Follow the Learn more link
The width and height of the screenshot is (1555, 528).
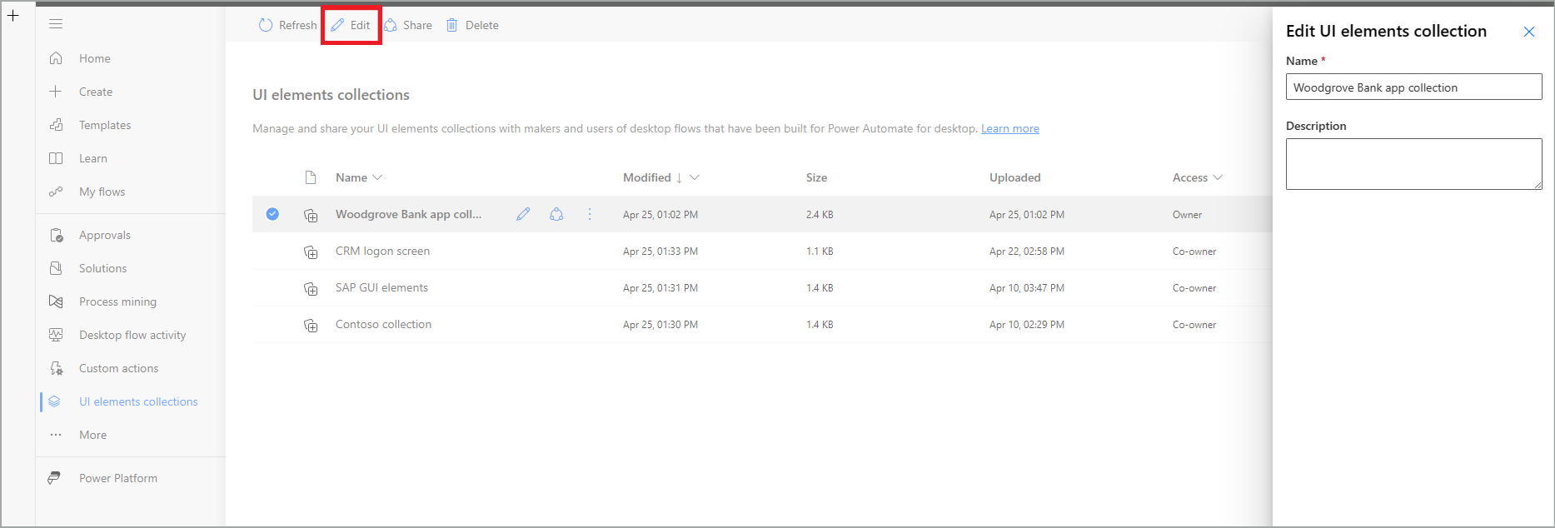1010,128
